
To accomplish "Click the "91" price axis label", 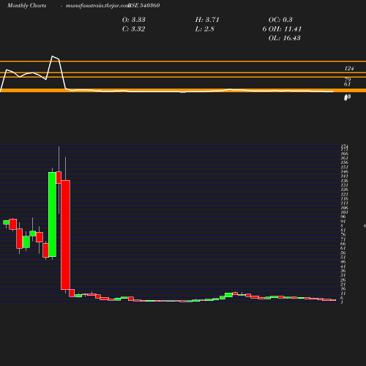I will click(x=343, y=221).
